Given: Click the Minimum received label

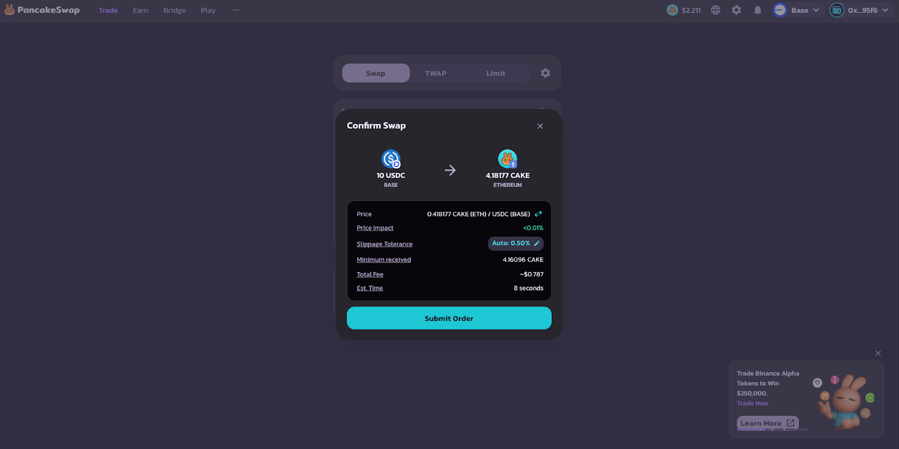Looking at the screenshot, I should pyautogui.click(x=384, y=260).
